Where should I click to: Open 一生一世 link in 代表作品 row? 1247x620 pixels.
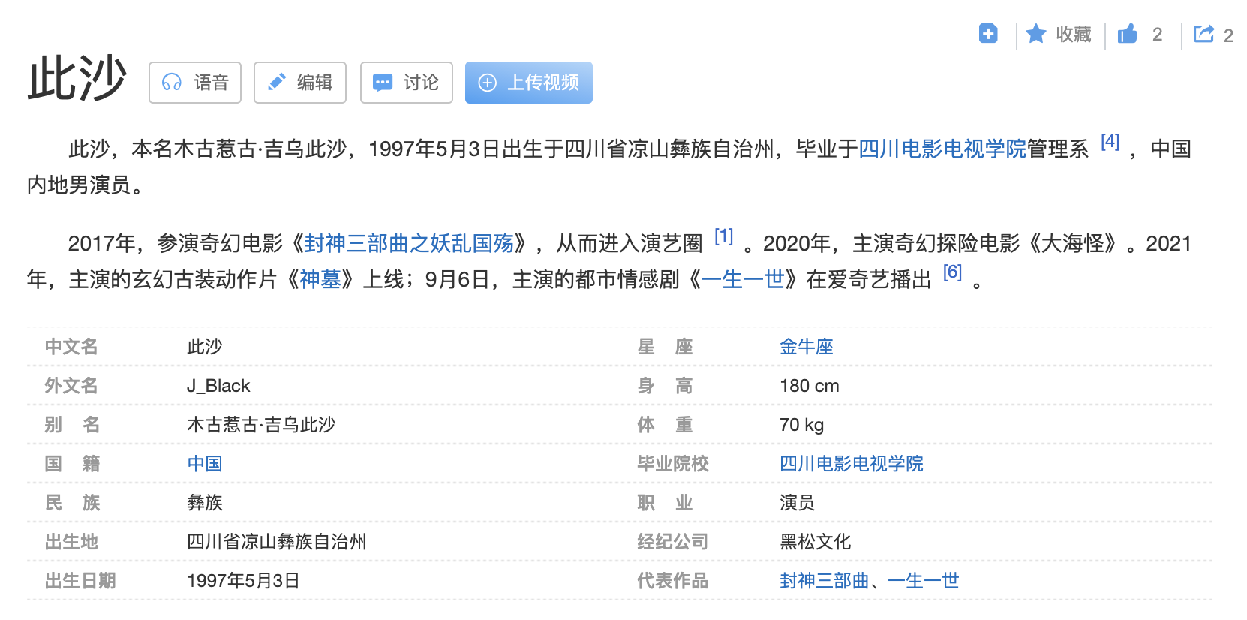click(924, 581)
